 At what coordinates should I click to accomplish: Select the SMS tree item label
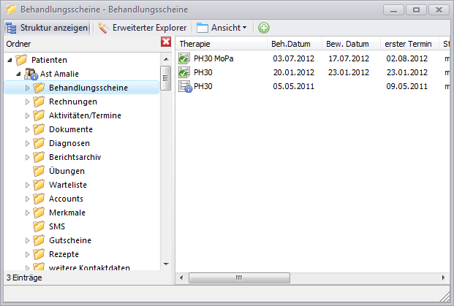[57, 226]
